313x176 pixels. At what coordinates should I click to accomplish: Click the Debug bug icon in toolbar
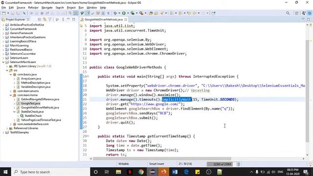click(x=115, y=13)
